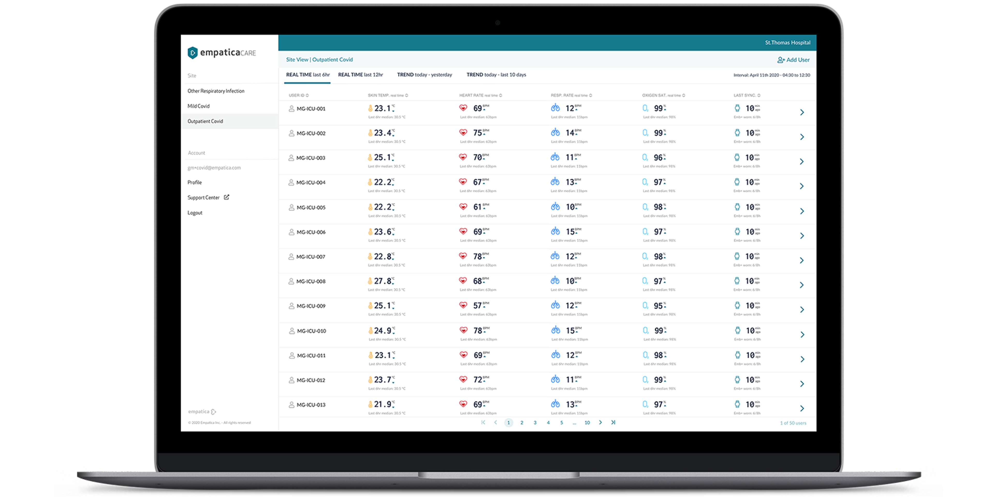Click heart rate icon for MG-ICU-003

(463, 157)
